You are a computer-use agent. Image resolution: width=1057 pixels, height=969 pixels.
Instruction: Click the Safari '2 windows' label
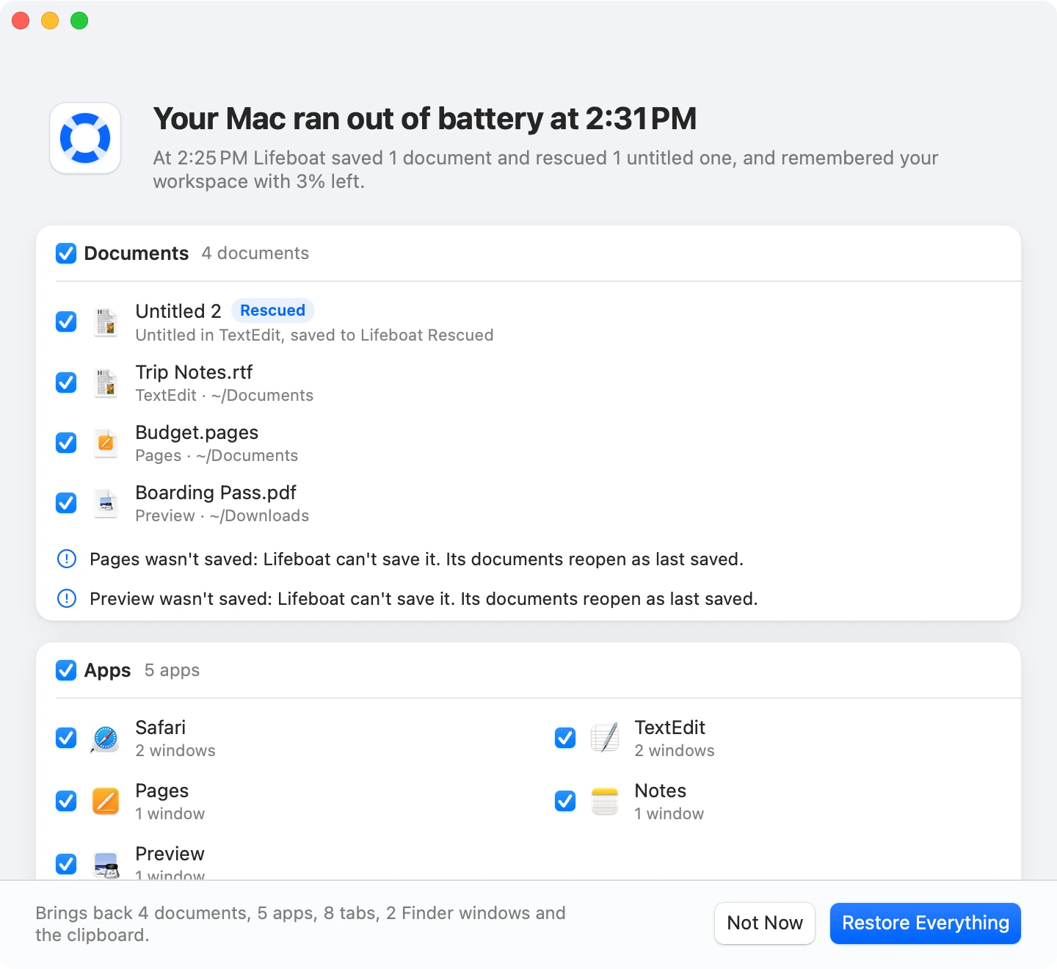[175, 751]
